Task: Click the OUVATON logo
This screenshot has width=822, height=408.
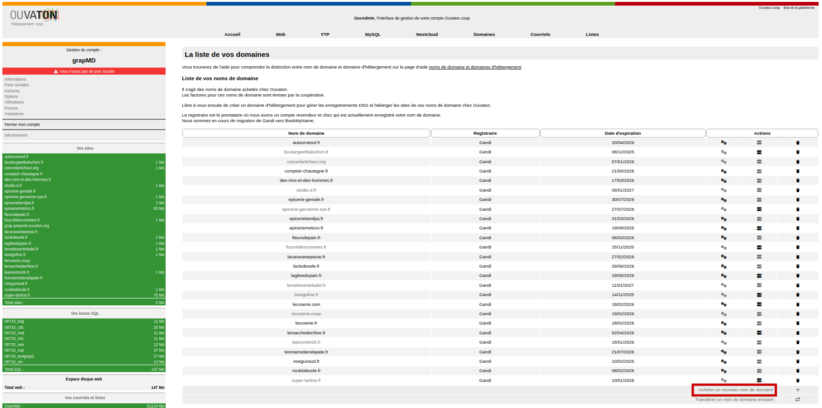Action: pyautogui.click(x=34, y=17)
